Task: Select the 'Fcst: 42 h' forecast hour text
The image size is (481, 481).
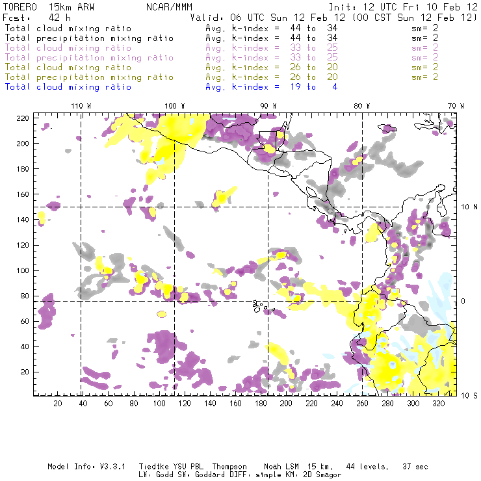Action: (37, 18)
